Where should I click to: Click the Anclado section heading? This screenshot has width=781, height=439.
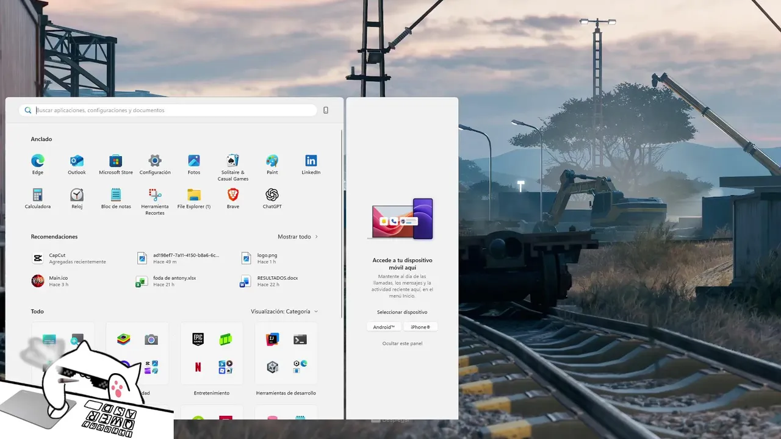41,139
